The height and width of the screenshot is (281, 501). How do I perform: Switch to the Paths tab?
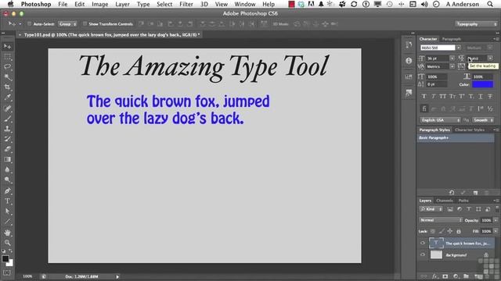tap(463, 201)
